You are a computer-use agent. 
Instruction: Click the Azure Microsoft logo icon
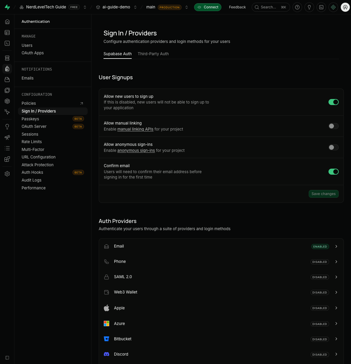106,323
